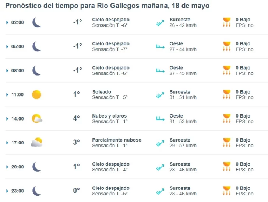Click the 'Nubes y claros' description
The height and width of the screenshot is (202, 268).
pos(109,116)
